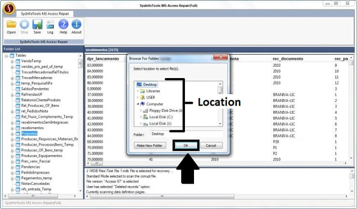357x209 pixels.
Task: Expand the Libraries node in Browse dialog
Action: pos(138,91)
